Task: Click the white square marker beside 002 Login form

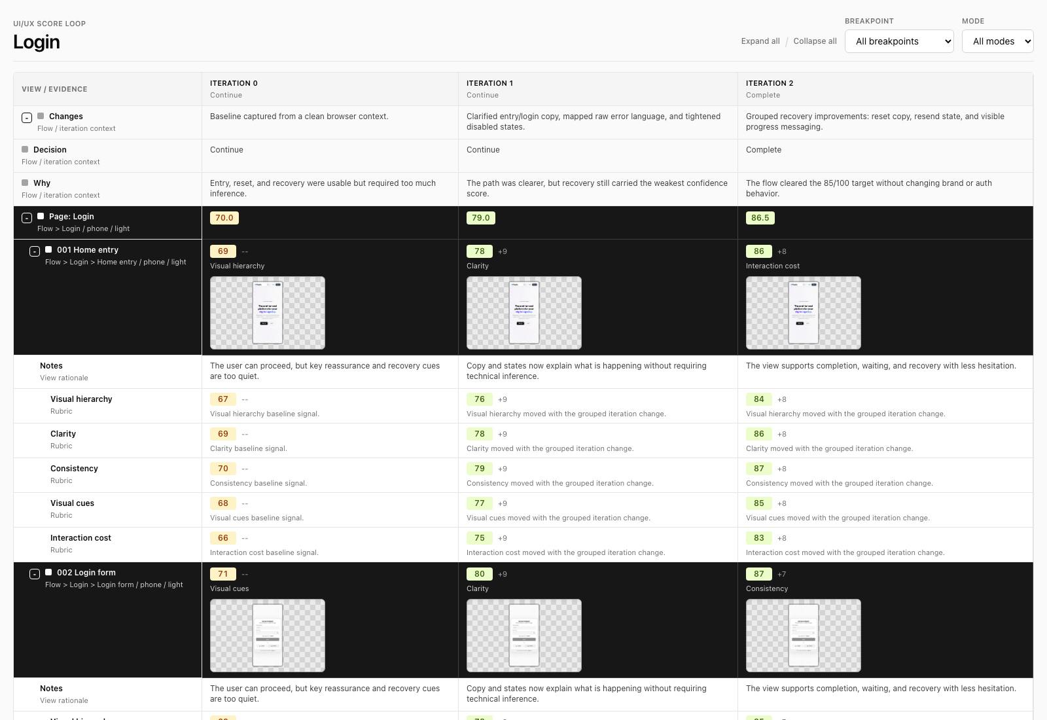Action: click(48, 572)
